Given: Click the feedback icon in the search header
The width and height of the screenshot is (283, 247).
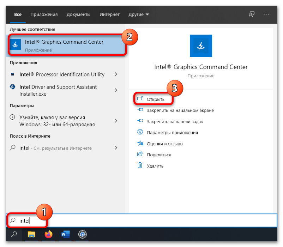Looking at the screenshot, I should tap(251, 14).
